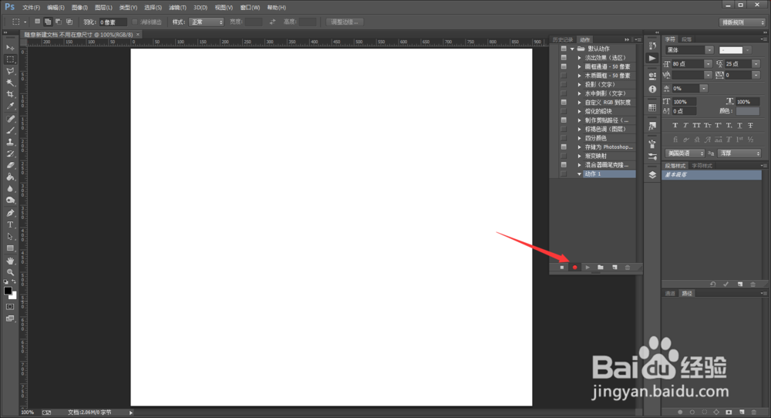Open the 样式 style dropdown showing 正常
Image resolution: width=771 pixels, height=418 pixels.
tap(207, 22)
